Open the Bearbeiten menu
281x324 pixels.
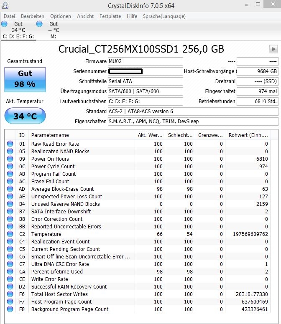(x=33, y=16)
